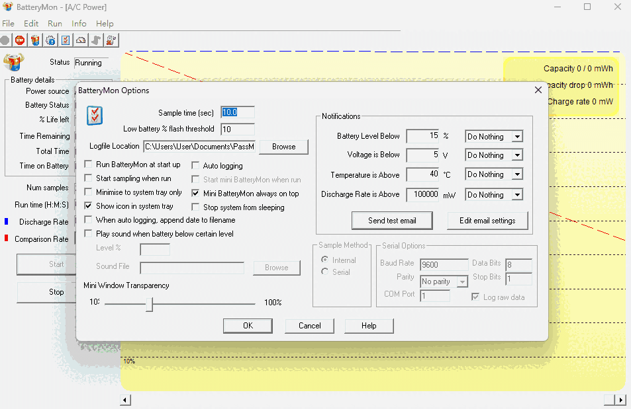Click the Stop button in main window
The width and height of the screenshot is (631, 409).
pos(46,292)
